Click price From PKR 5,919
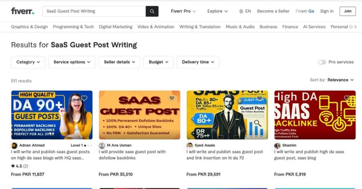The height and width of the screenshot is (189, 362). tap(290, 175)
